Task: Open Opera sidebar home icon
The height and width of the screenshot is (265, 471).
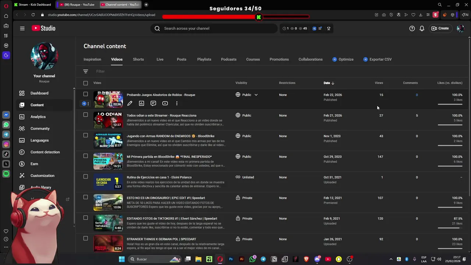Action: (6, 16)
